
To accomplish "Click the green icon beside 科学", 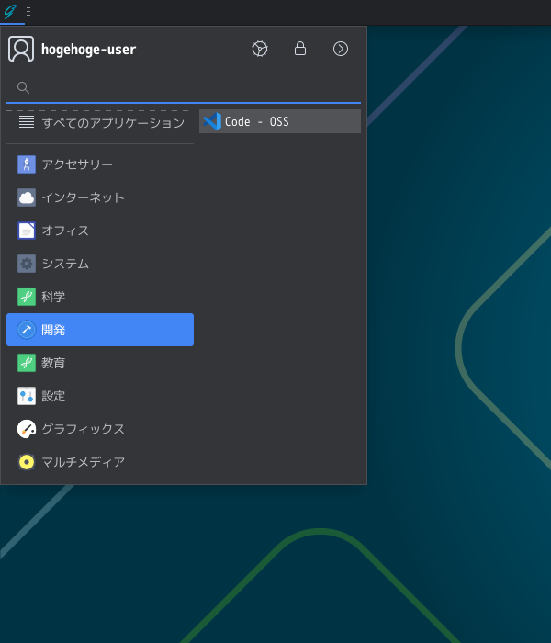I will pos(27,297).
